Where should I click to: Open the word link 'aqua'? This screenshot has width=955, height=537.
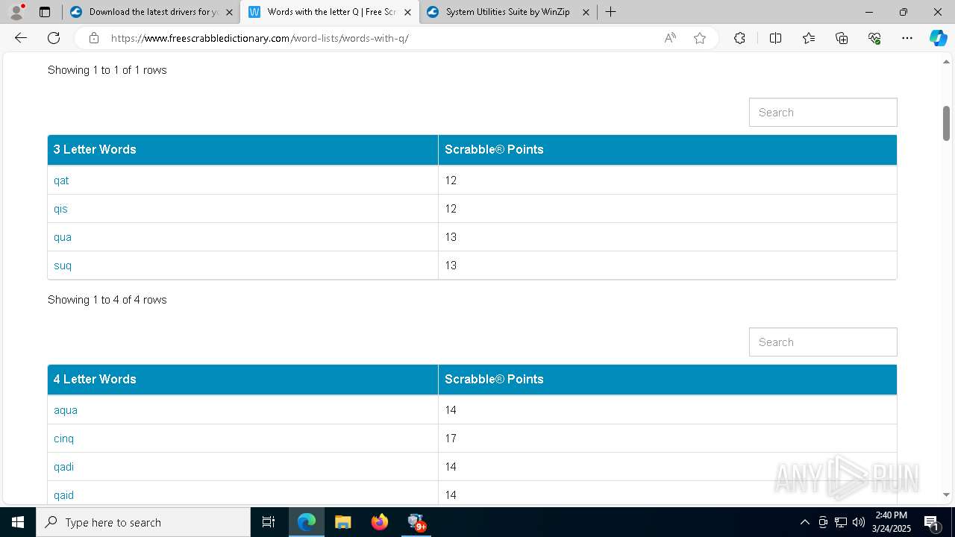(66, 410)
